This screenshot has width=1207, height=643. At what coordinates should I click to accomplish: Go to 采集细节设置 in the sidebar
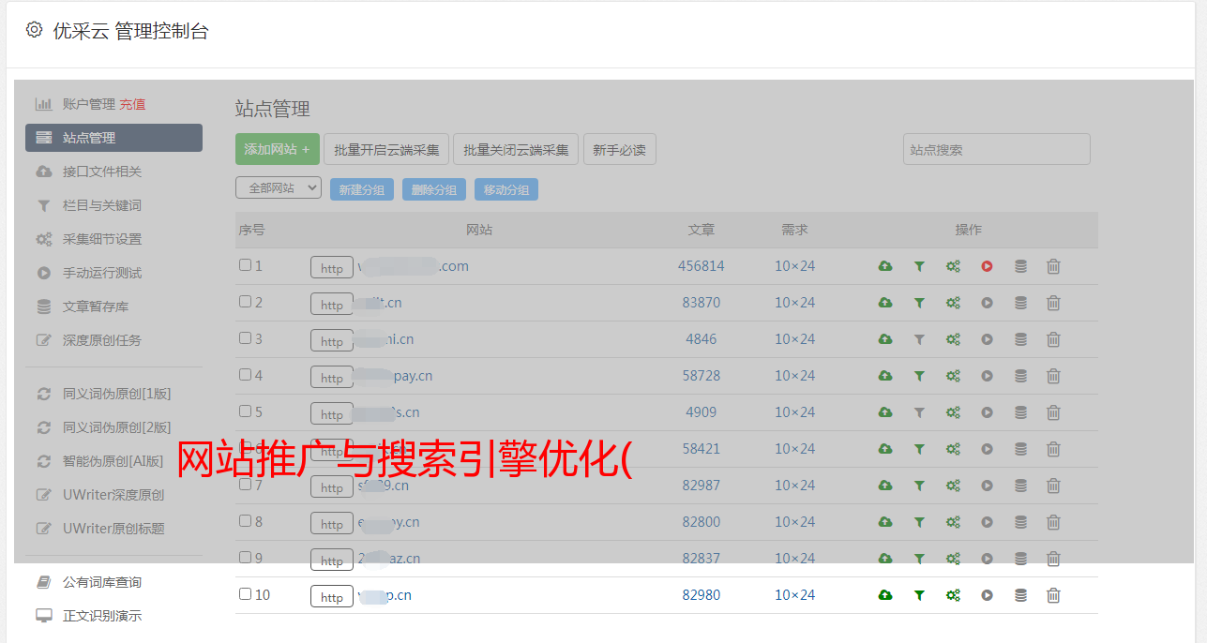point(102,239)
